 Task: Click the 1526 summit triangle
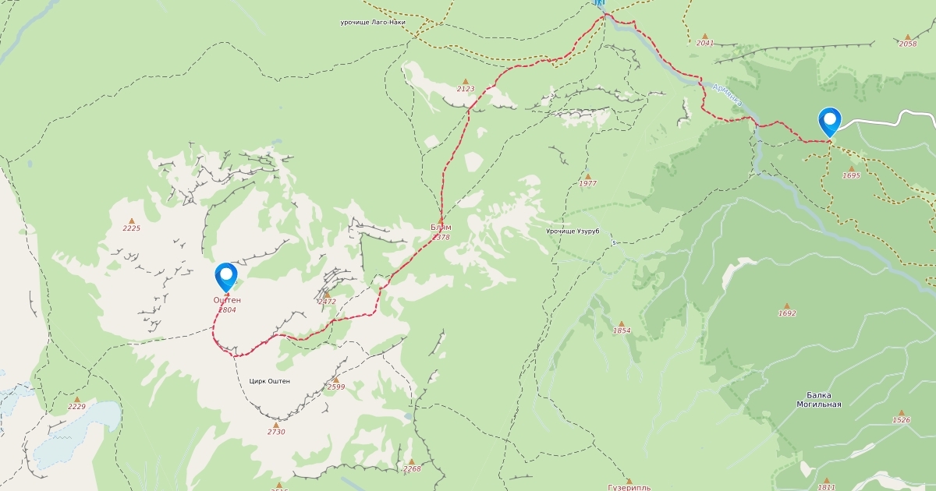902,413
